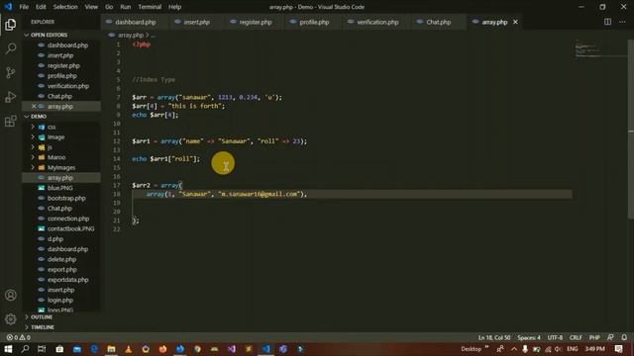Screen dimensions: 634x356
Task: Switch to the profile.php editor tab
Action: [313, 22]
